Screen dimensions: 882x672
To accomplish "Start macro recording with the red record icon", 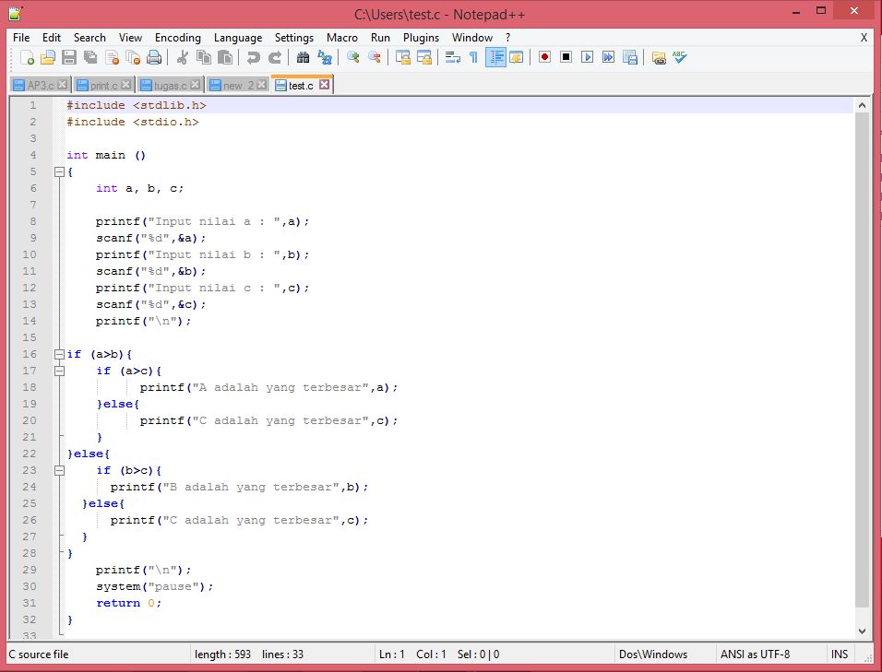I will [x=543, y=57].
